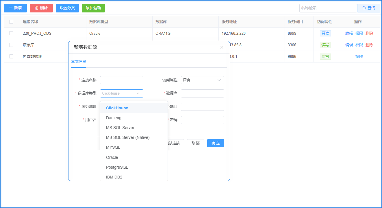Image resolution: width=382 pixels, height=208 pixels.
Task: Click the 取消 button in dialog
Action: pos(196,143)
